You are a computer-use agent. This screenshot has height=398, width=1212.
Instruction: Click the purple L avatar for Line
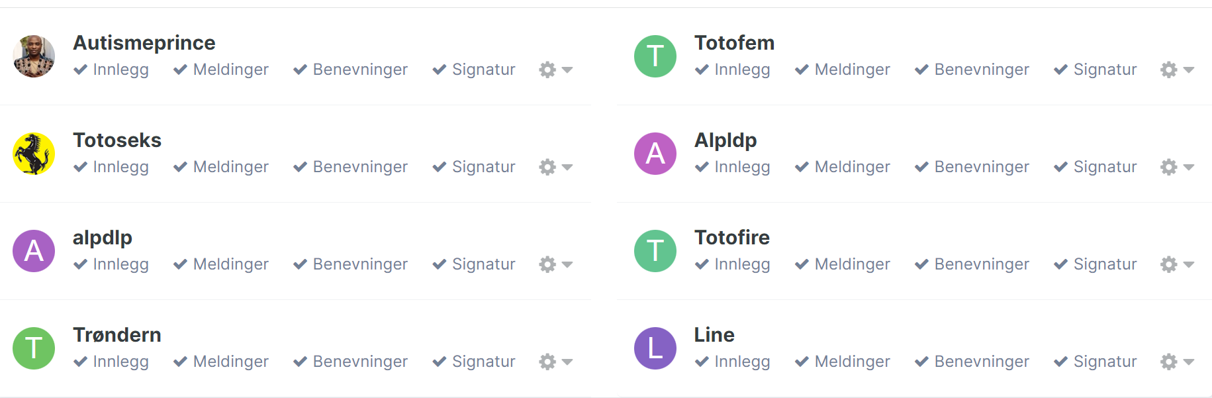click(655, 348)
